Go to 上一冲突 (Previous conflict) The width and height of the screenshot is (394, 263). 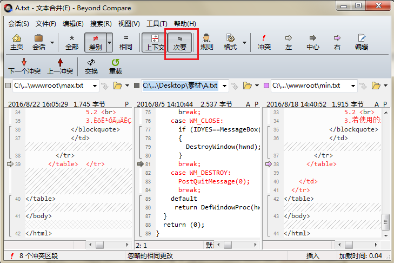(60, 67)
